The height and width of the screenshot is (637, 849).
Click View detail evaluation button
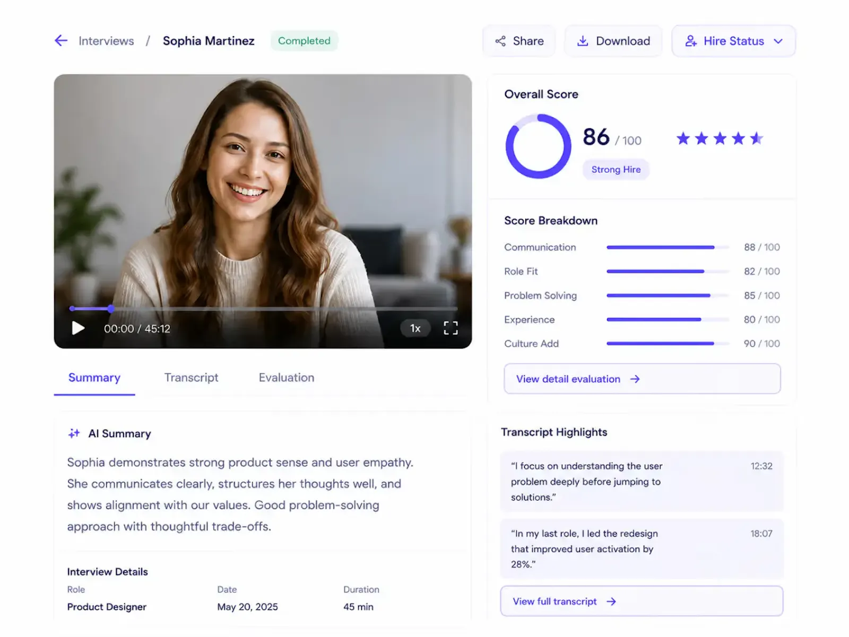(642, 379)
